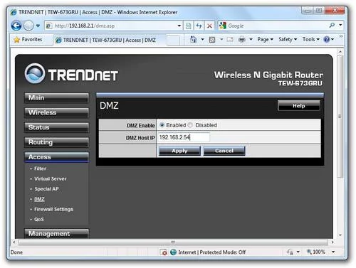Click the popup blocked status icon

click(163, 252)
